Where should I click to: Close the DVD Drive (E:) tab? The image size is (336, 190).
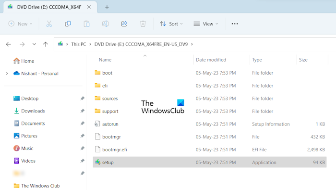[x=89, y=7]
